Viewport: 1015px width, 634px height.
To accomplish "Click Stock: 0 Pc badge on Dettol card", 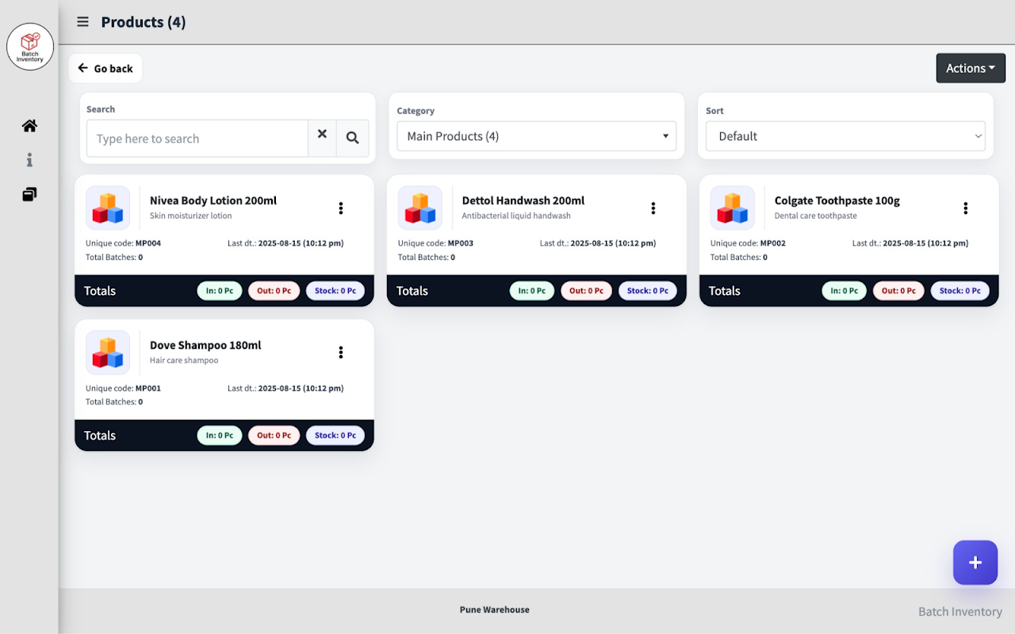I will (x=648, y=291).
